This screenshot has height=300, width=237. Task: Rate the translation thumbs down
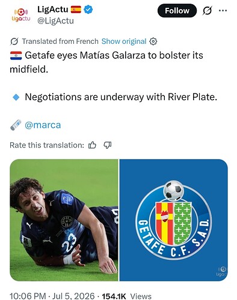point(108,145)
